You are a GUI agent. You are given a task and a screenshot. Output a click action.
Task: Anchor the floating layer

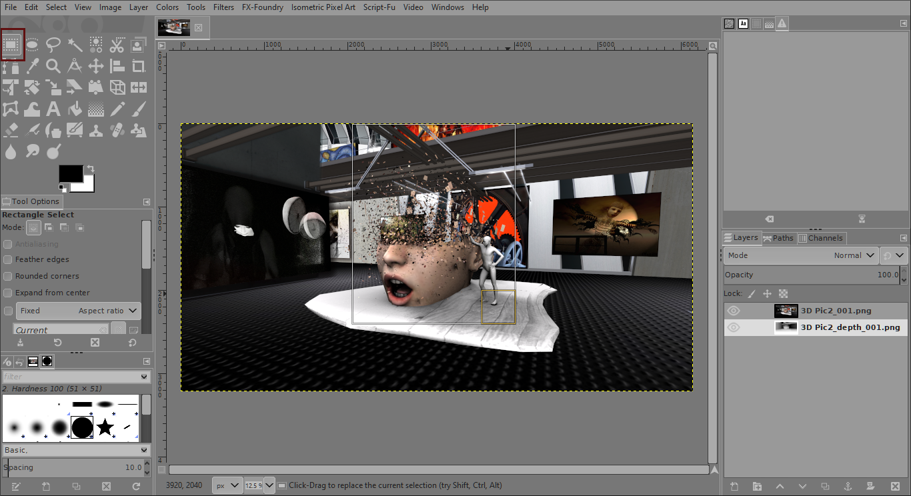pos(848,487)
